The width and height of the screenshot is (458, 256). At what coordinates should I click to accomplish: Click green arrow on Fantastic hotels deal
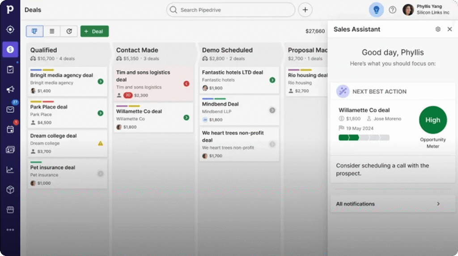pos(272,80)
